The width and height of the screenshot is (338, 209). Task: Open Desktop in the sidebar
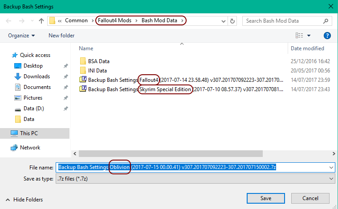(x=29, y=66)
